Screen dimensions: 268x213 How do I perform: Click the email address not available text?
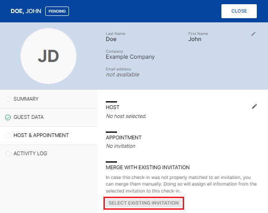coord(123,75)
